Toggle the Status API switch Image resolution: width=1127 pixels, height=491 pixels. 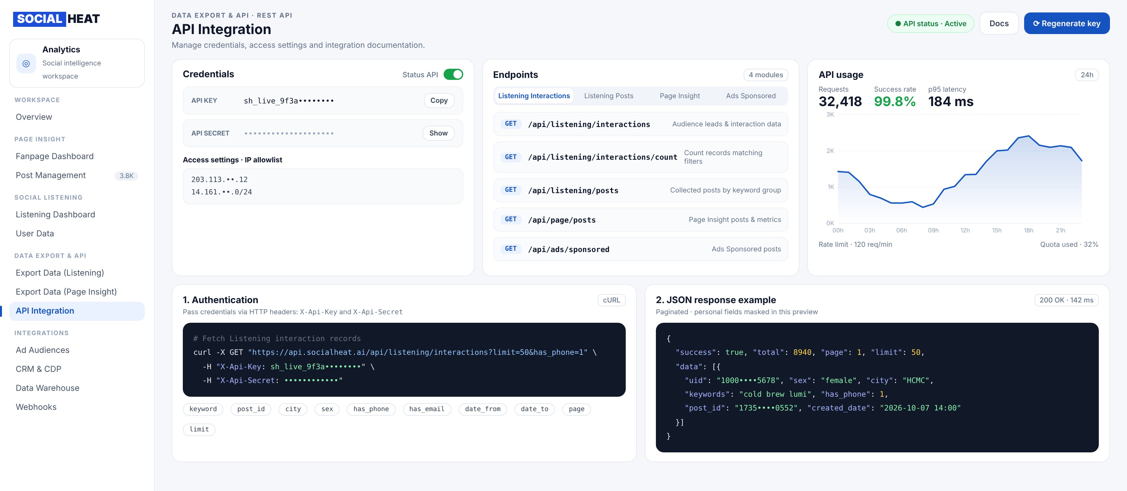click(x=453, y=74)
